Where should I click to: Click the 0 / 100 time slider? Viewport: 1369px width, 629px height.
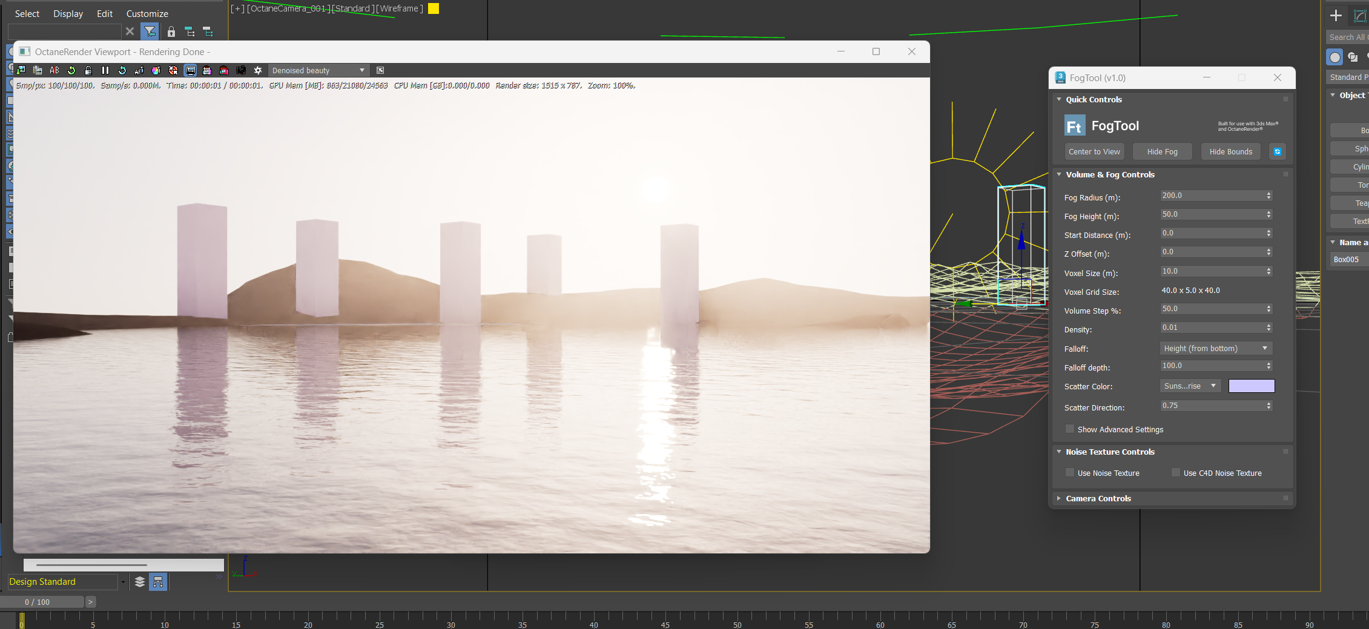tap(42, 602)
